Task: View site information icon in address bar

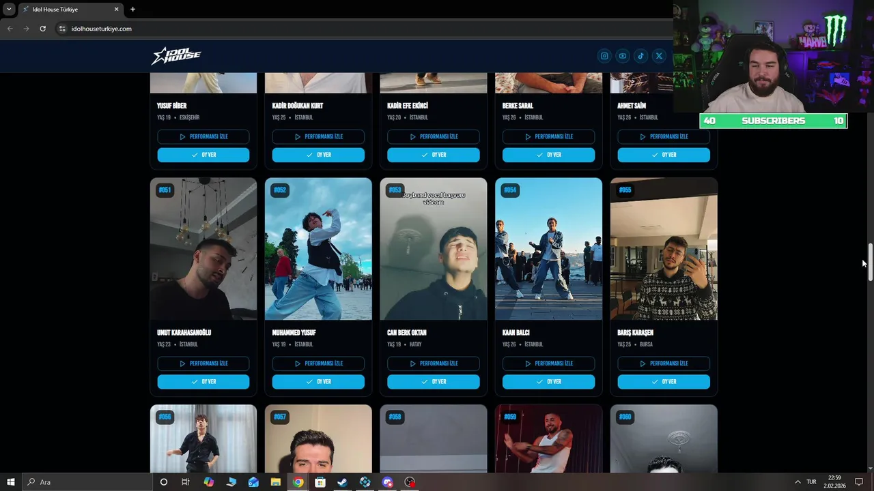Action: 61,29
